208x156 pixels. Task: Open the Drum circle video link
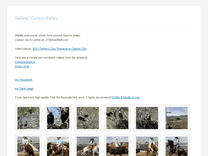[22, 66]
